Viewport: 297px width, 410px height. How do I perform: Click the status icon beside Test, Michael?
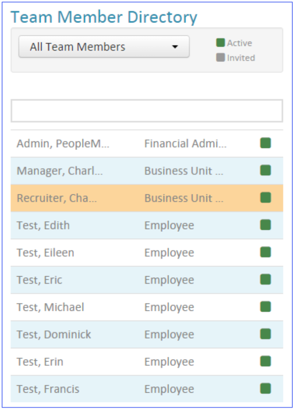266,307
